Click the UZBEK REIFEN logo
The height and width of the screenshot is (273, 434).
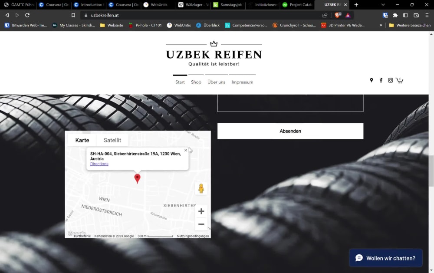click(214, 54)
